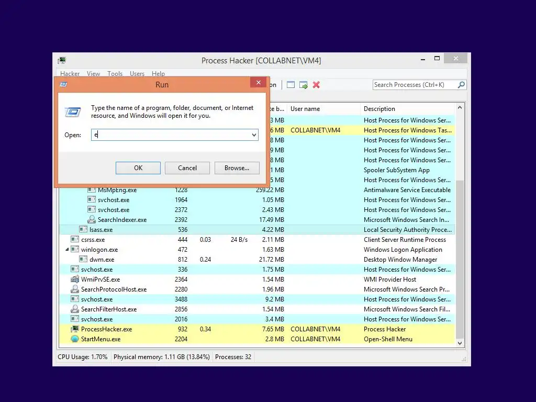This screenshot has height=402, width=536.
Task: Minimize the Process Hacker window
Action: (423, 59)
